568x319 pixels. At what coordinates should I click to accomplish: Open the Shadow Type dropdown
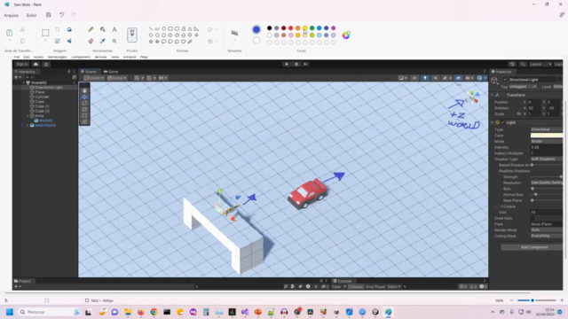point(547,159)
